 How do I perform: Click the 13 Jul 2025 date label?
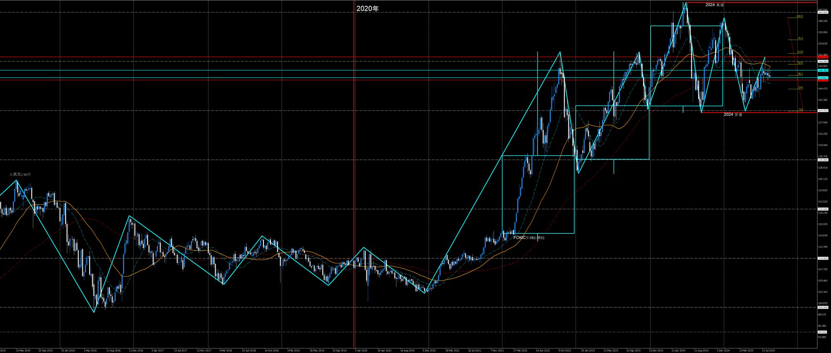[768, 351]
